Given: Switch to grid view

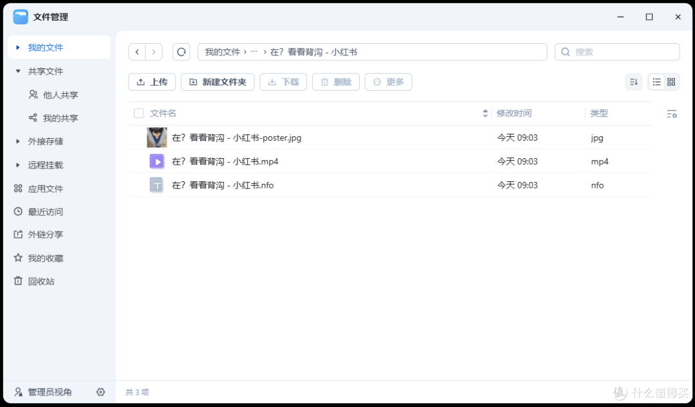Looking at the screenshot, I should point(672,82).
